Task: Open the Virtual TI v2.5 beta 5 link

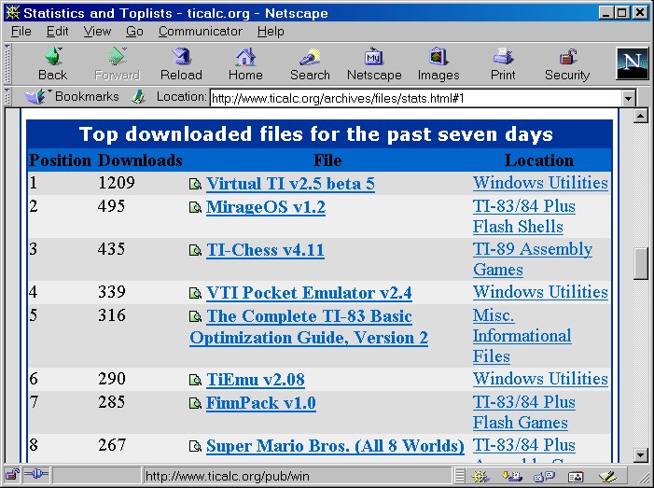Action: [x=290, y=184]
